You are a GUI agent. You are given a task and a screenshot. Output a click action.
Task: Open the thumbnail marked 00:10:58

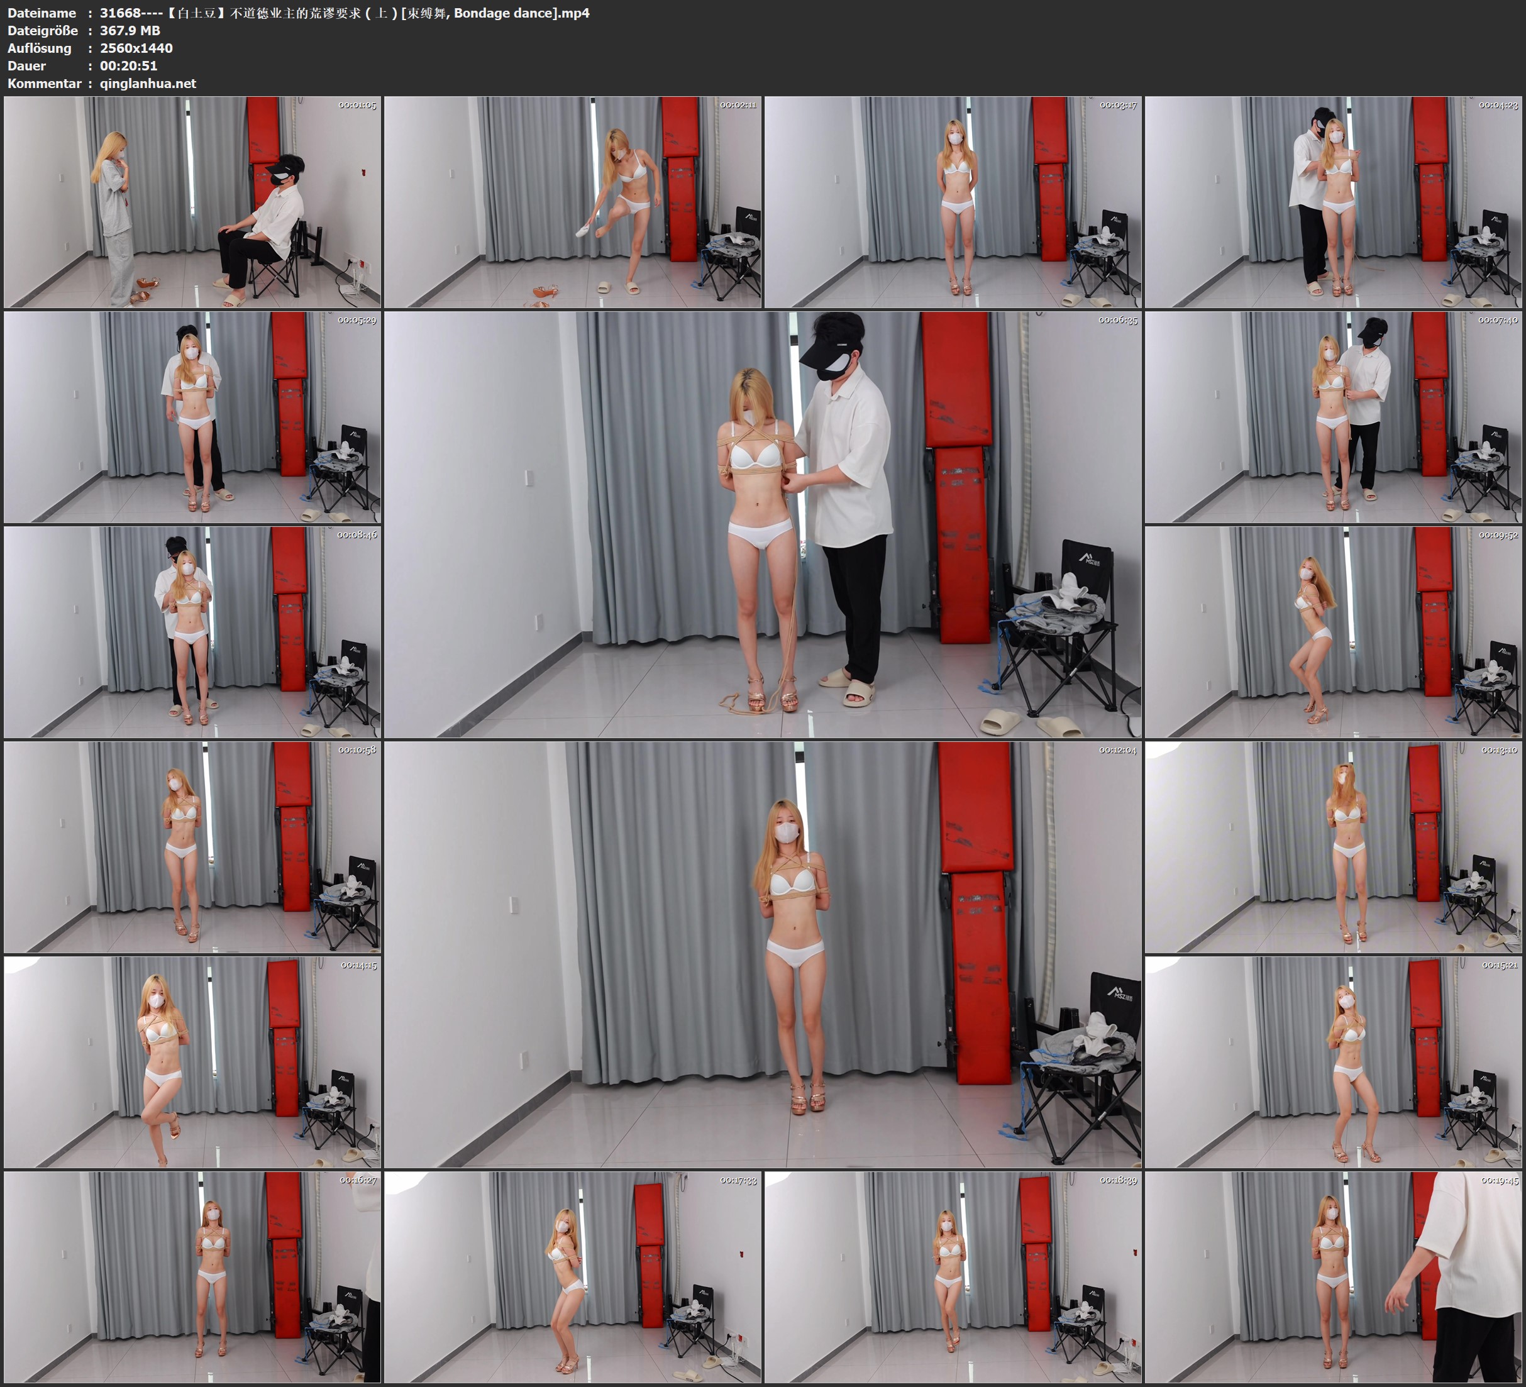pos(192,847)
